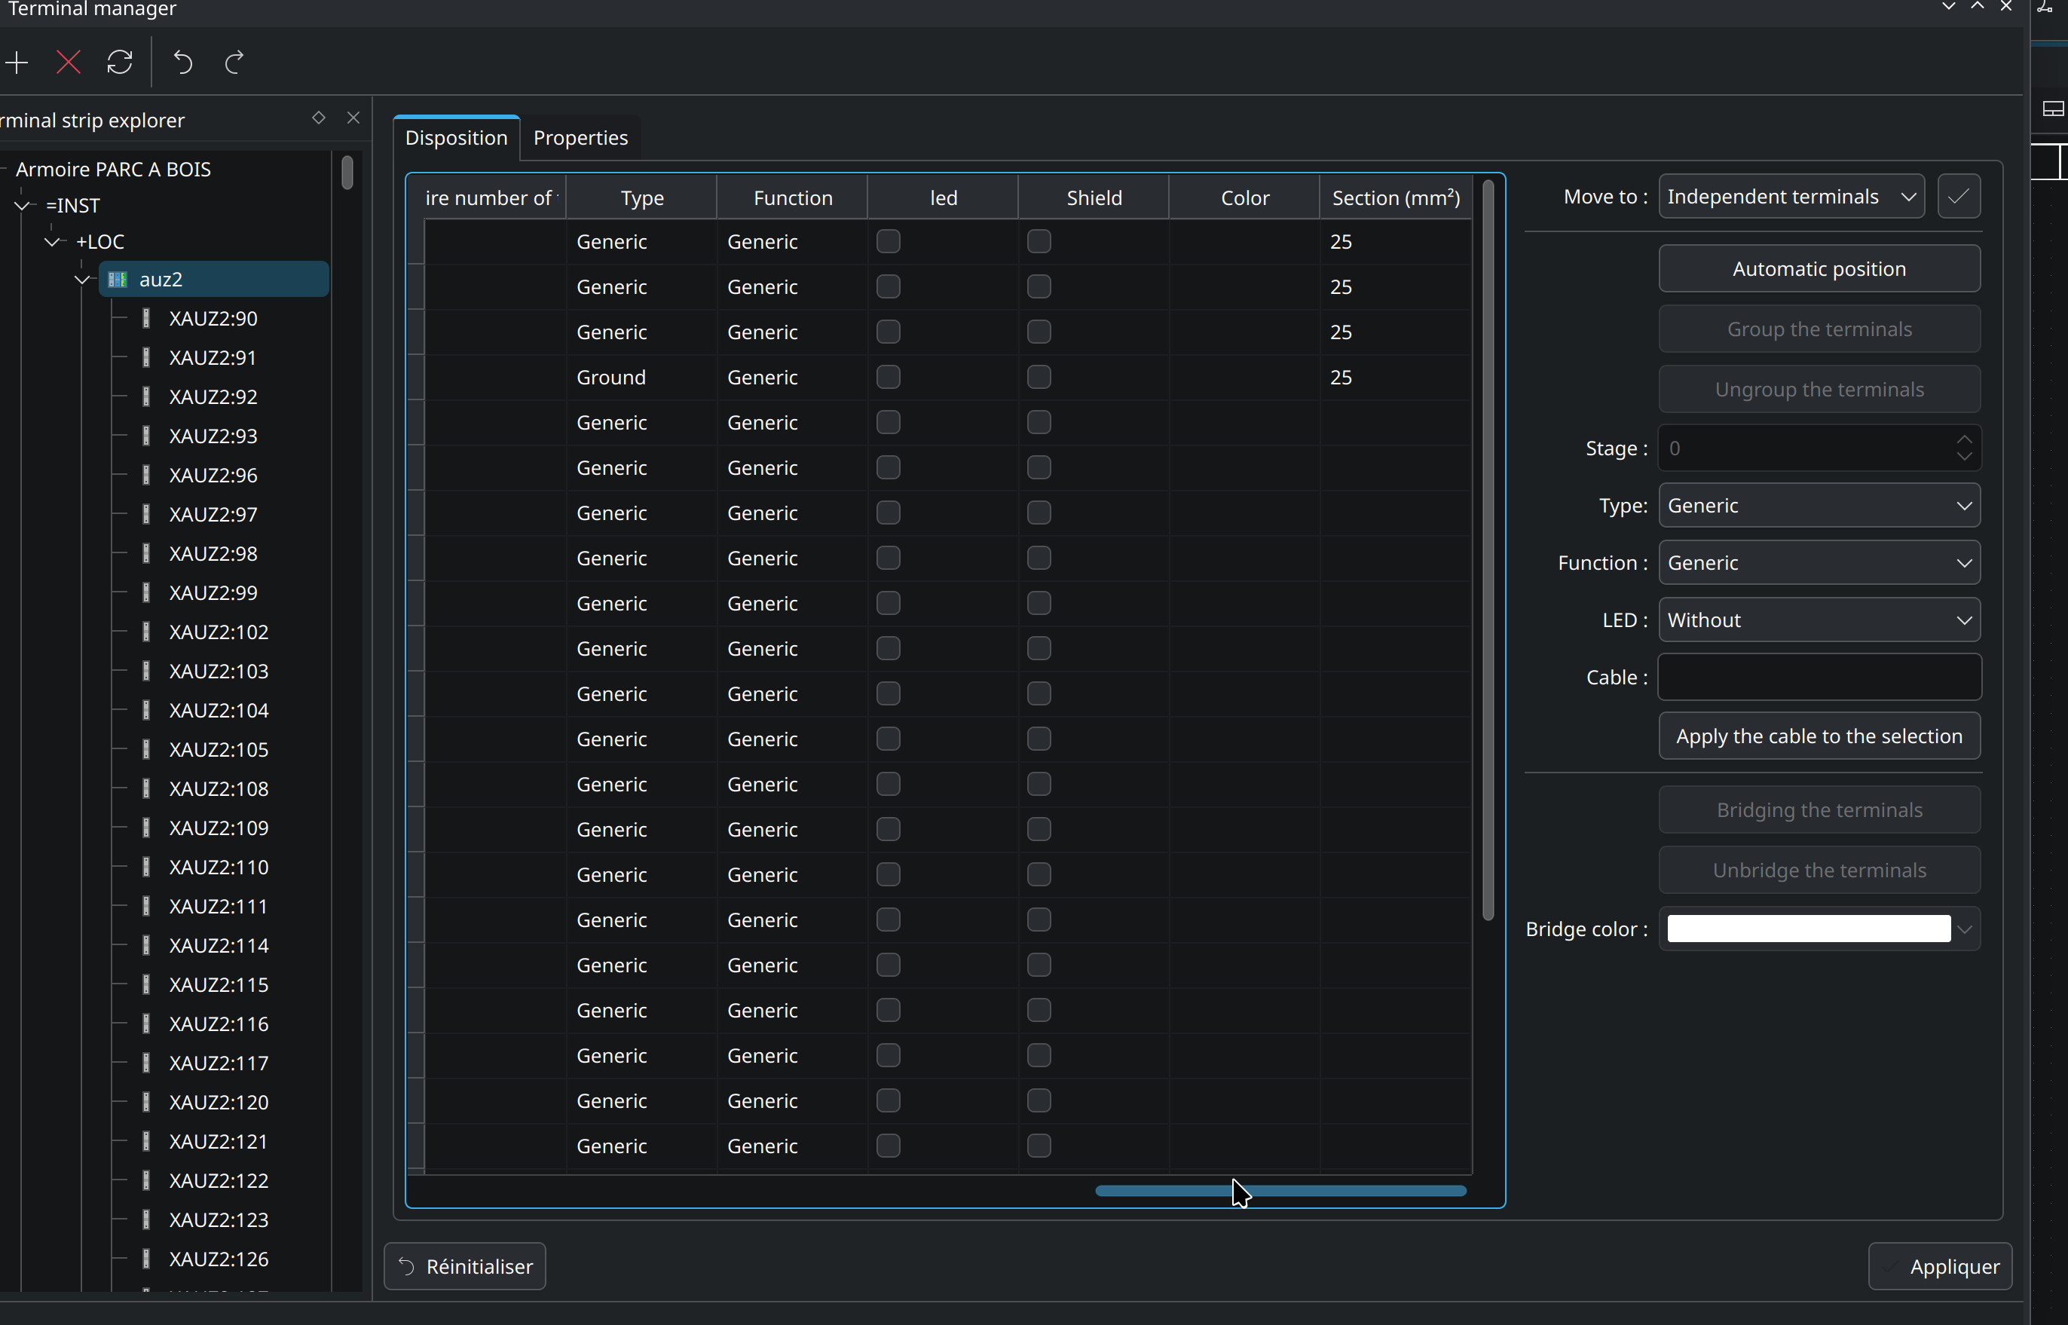Toggle led checkbox in the last table row
Viewport: 2068px width, 1325px height.
click(x=888, y=1145)
